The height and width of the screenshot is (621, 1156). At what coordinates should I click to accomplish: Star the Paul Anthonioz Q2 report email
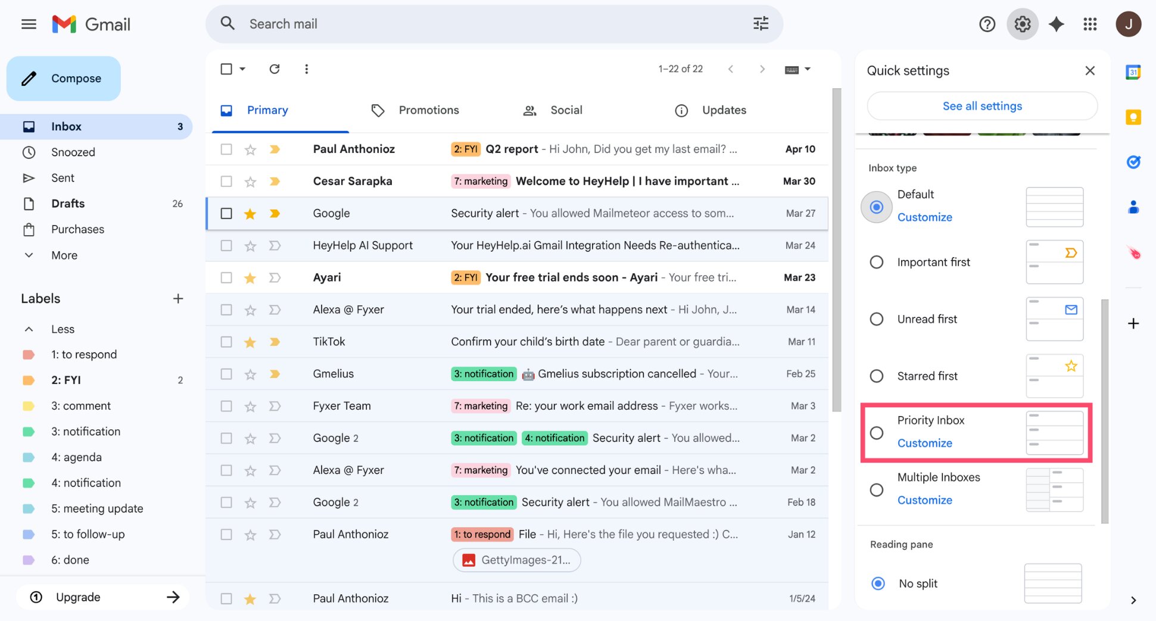tap(250, 149)
